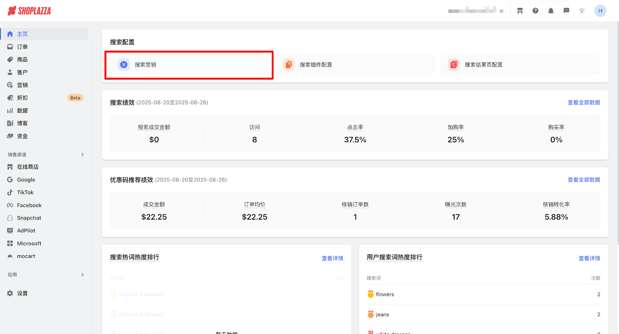Click the Google logo icon
Screen dimensions: 619x334
tap(10, 180)
